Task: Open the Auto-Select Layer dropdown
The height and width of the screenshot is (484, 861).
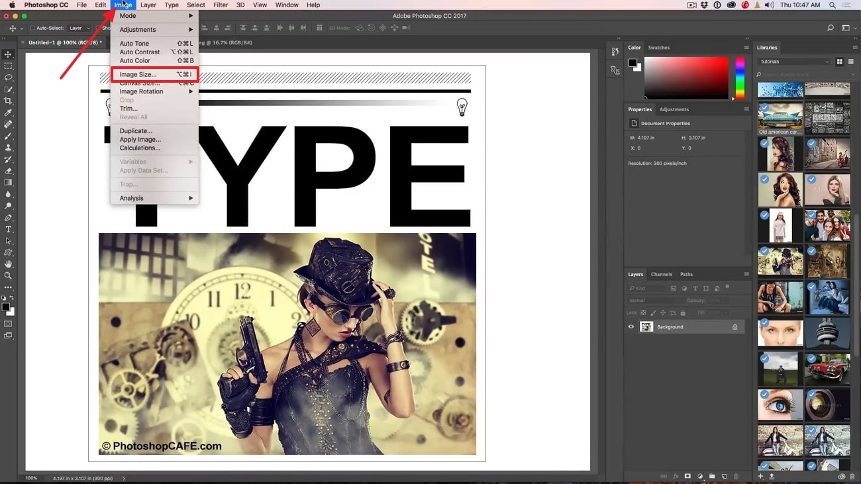Action: pyautogui.click(x=79, y=28)
